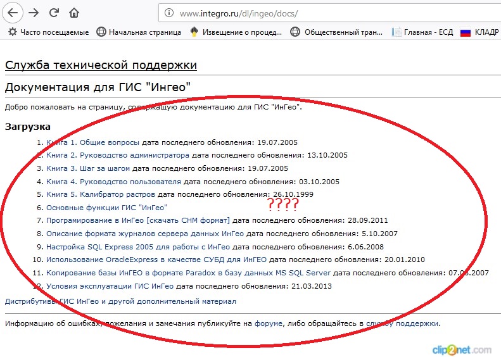The height and width of the screenshot is (357, 501).
Task: Click the date 28.09.2011 text
Action: point(368,220)
